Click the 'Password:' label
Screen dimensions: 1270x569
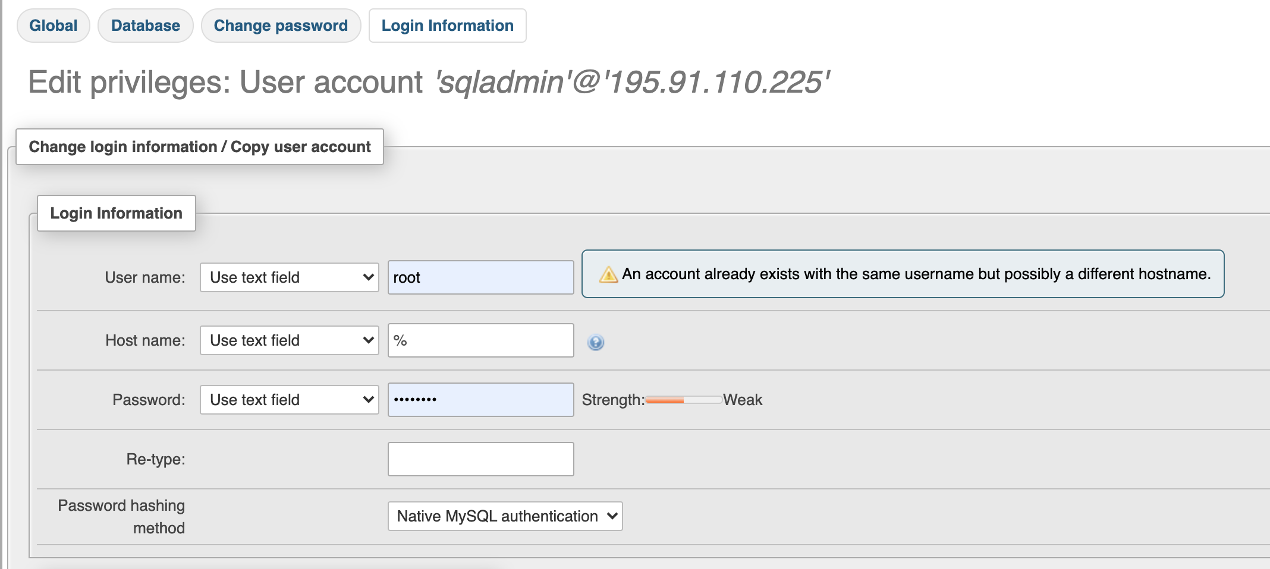[x=149, y=400]
